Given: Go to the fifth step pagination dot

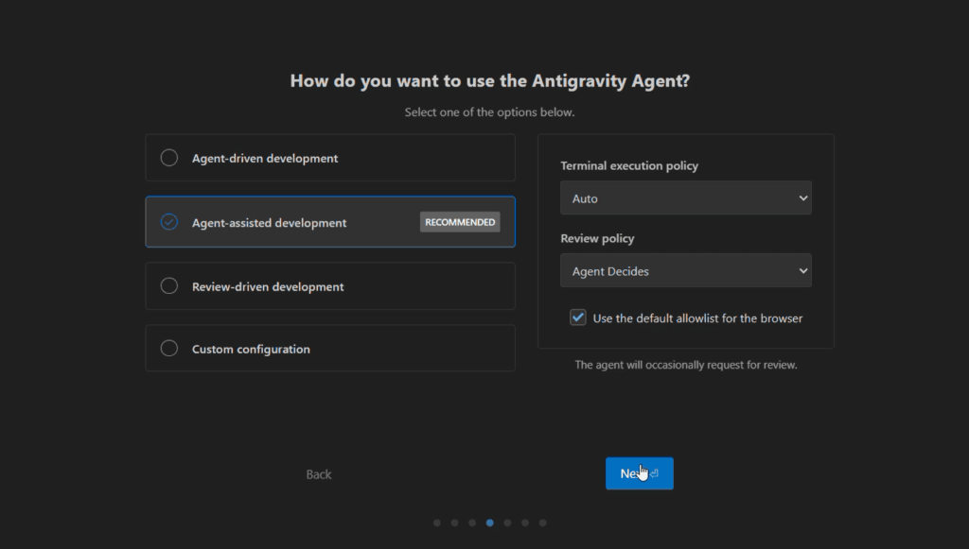Looking at the screenshot, I should [x=507, y=523].
